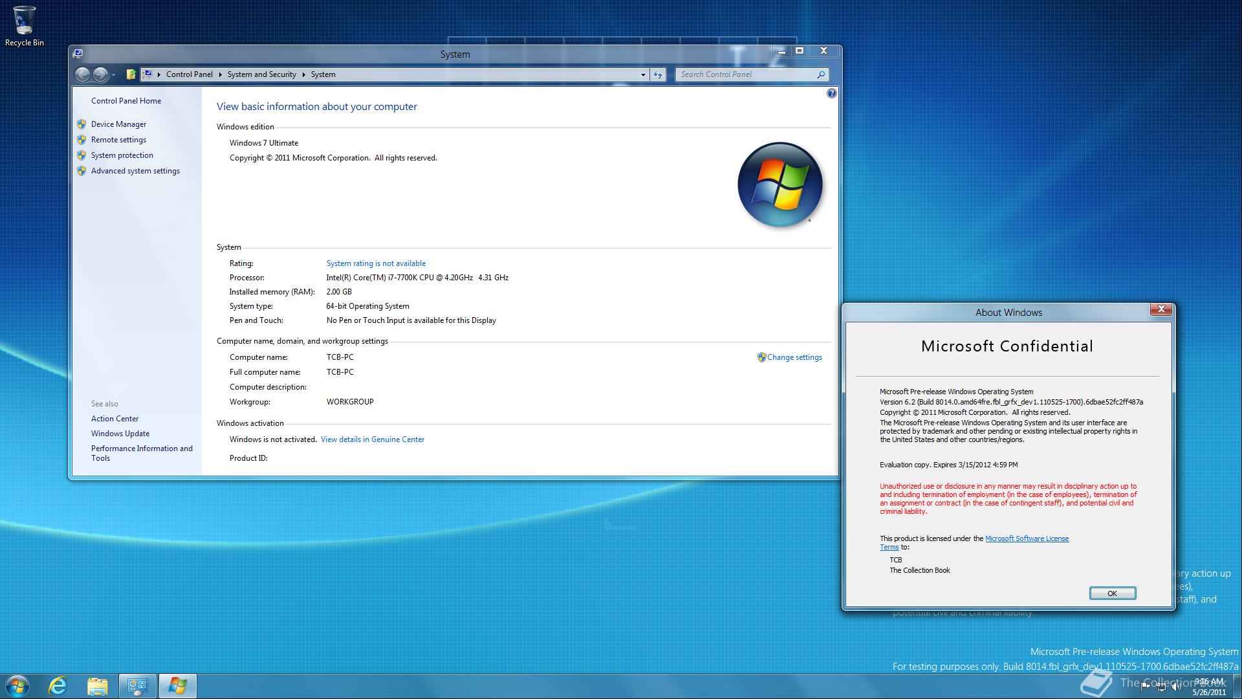Click the network tray icon
Viewport: 1242px width, 699px height.
tap(1161, 687)
